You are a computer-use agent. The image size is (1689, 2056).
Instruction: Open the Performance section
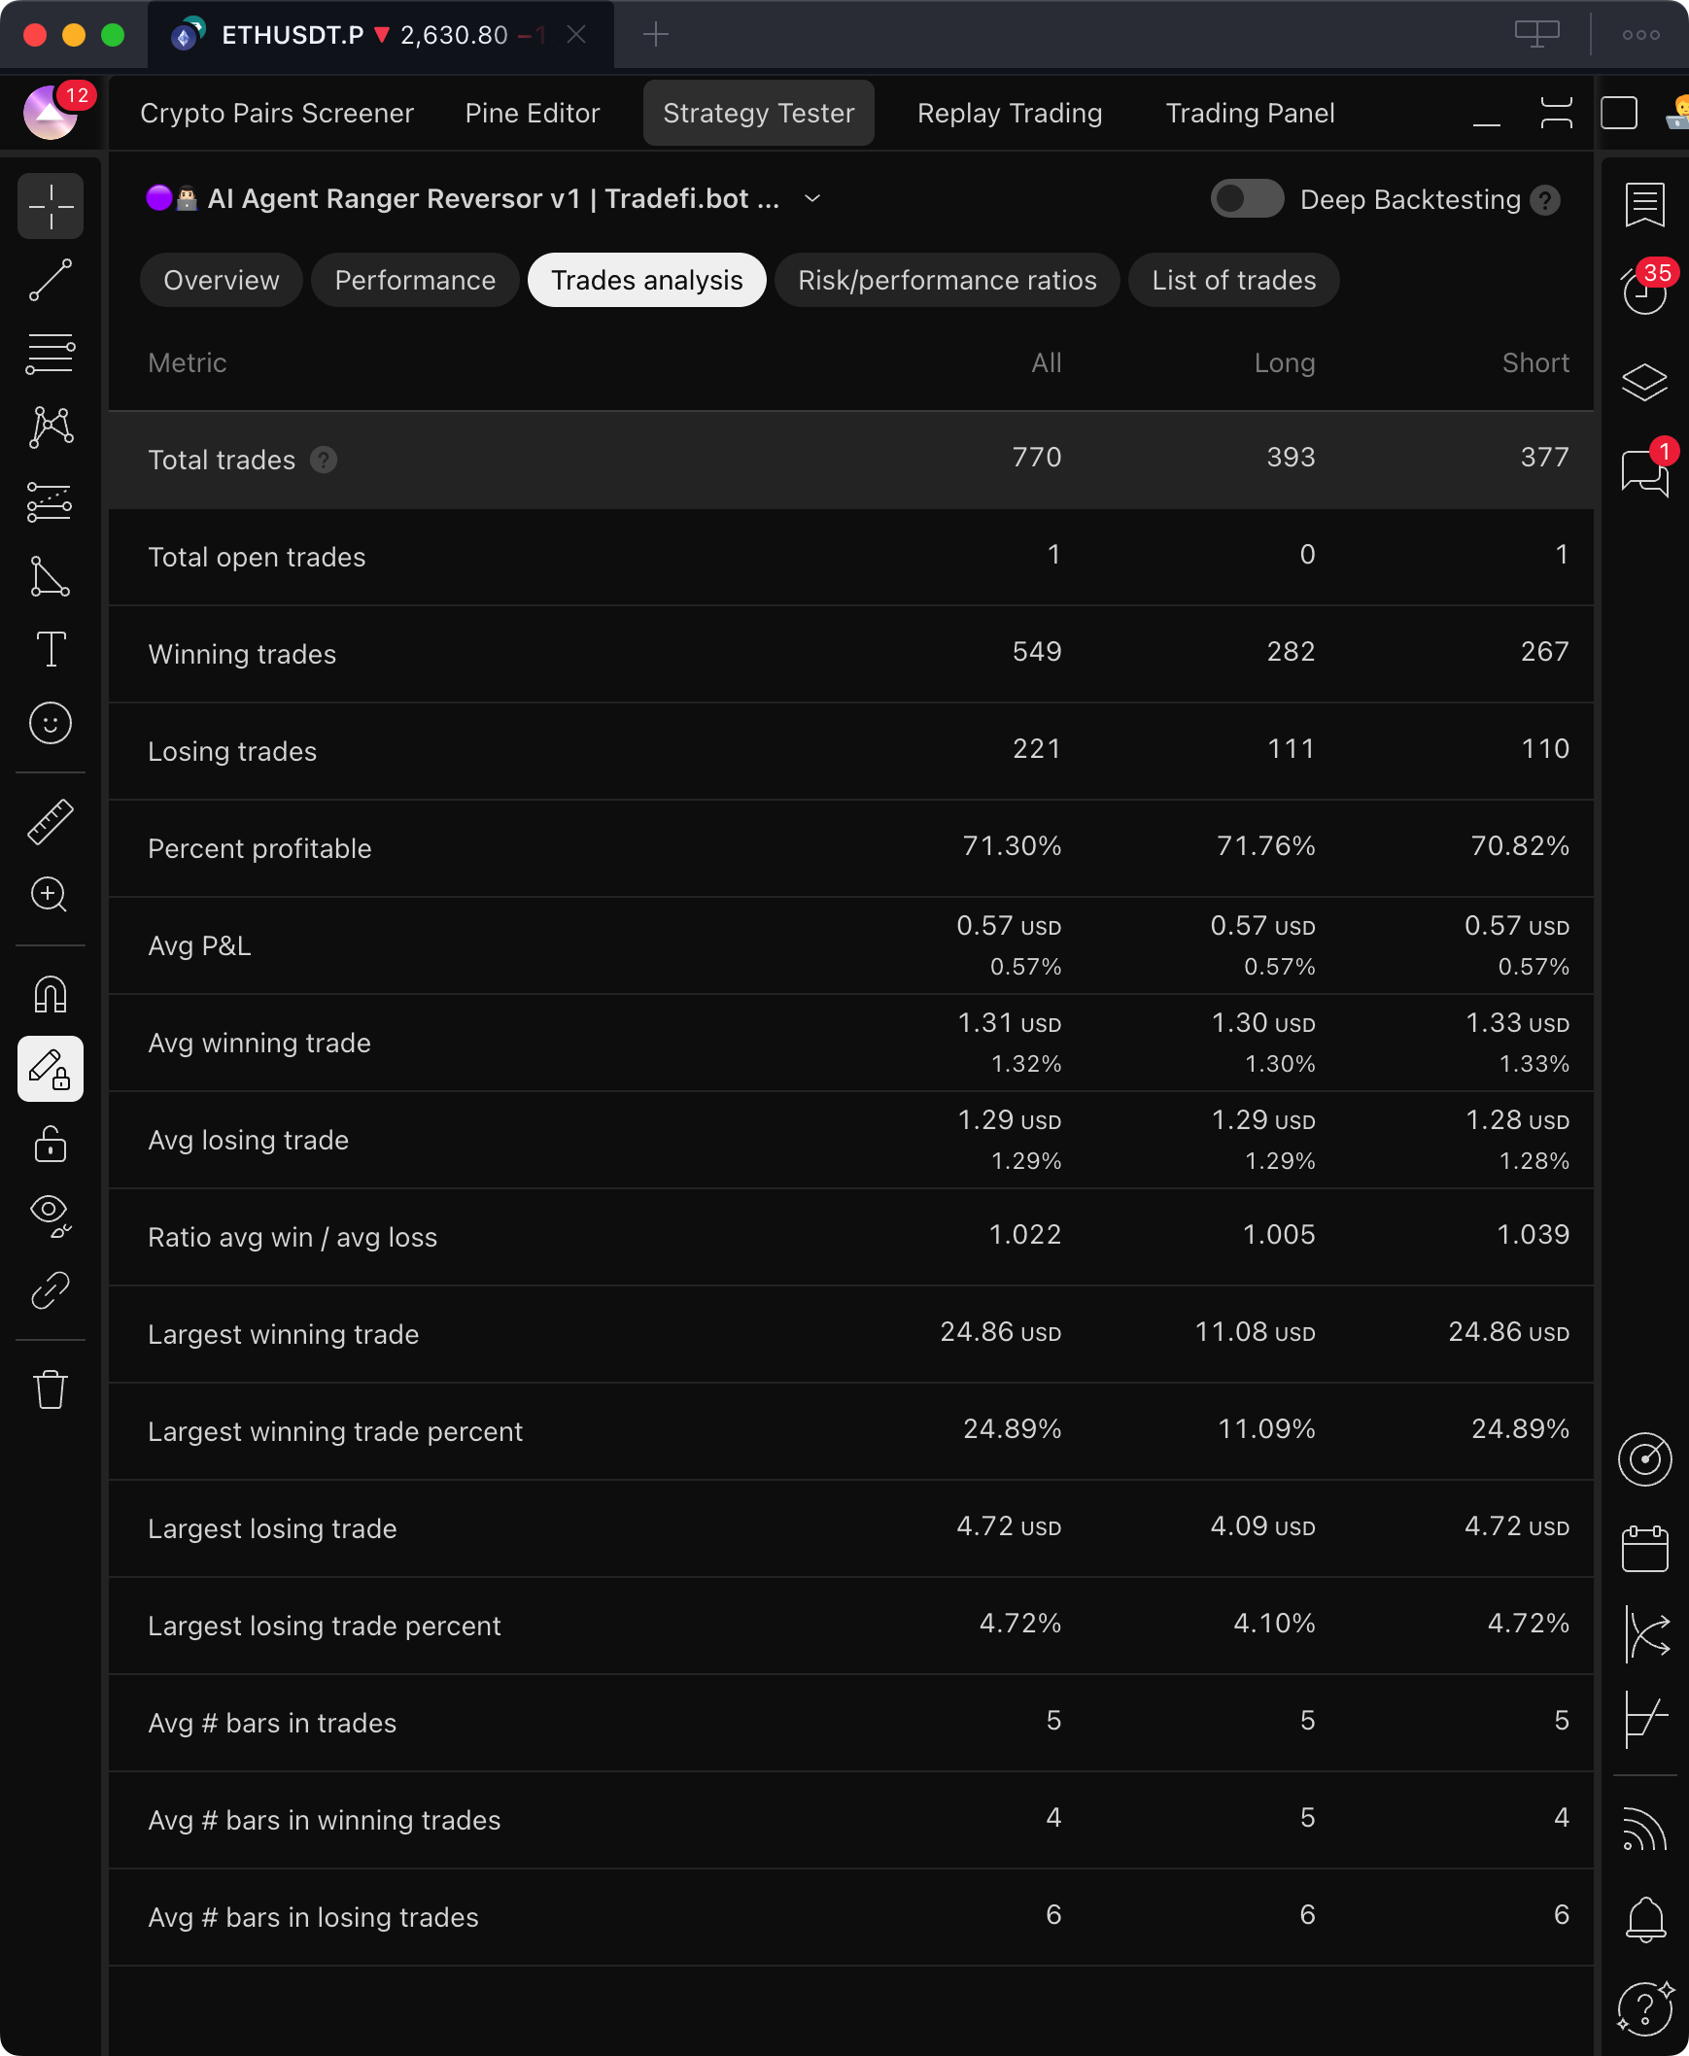coord(414,280)
